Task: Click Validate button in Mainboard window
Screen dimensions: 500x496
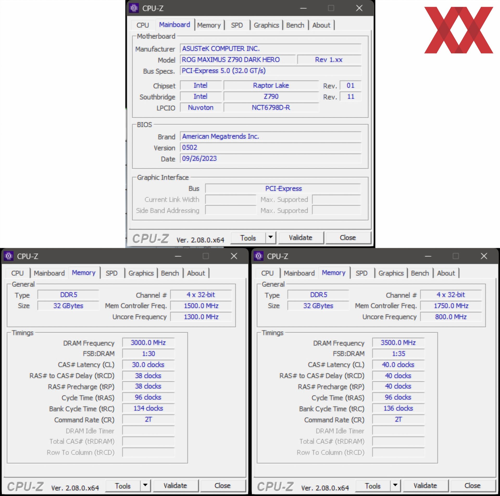Action: tap(301, 238)
